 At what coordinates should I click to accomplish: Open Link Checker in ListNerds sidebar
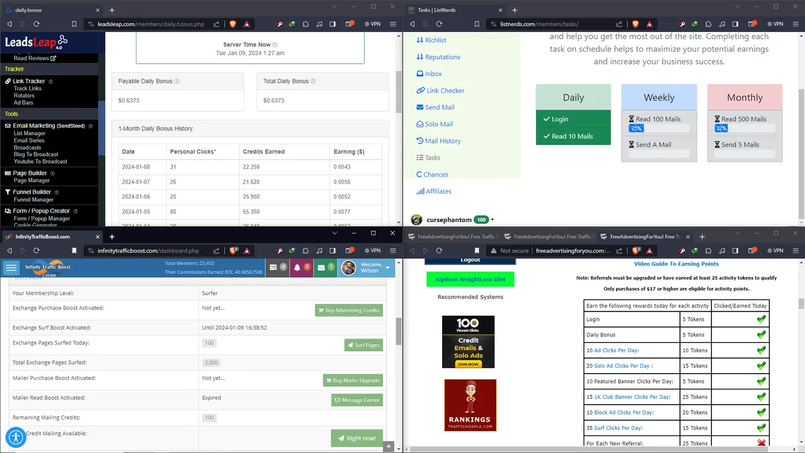pos(440,91)
